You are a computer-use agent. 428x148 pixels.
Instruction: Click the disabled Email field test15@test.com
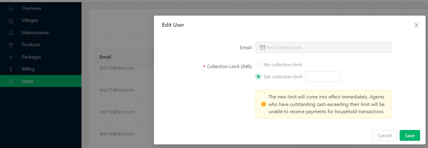(x=326, y=47)
